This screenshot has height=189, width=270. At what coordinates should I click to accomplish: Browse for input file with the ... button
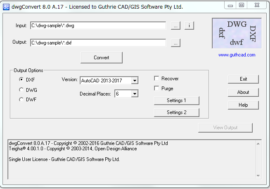(175, 26)
